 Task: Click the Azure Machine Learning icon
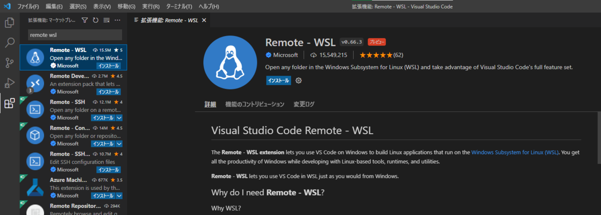[36, 187]
